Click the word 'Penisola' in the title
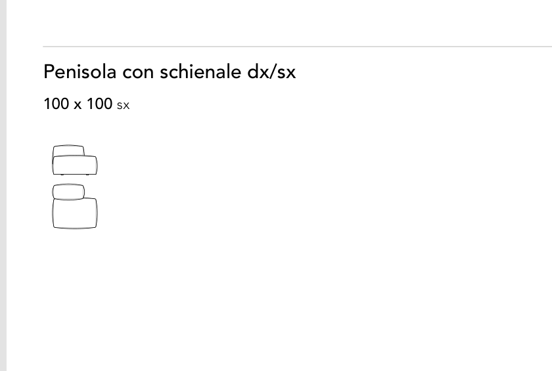 click(80, 72)
